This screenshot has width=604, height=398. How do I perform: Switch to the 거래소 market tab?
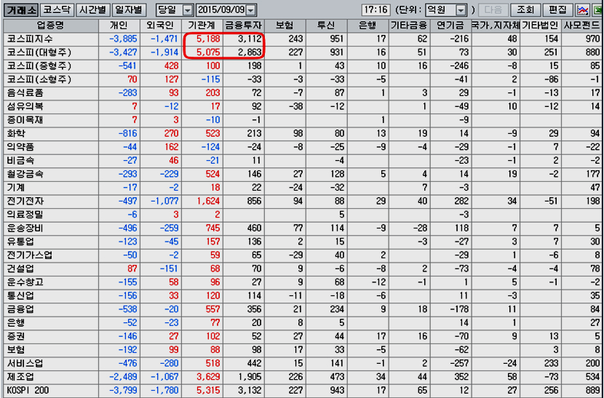point(20,10)
